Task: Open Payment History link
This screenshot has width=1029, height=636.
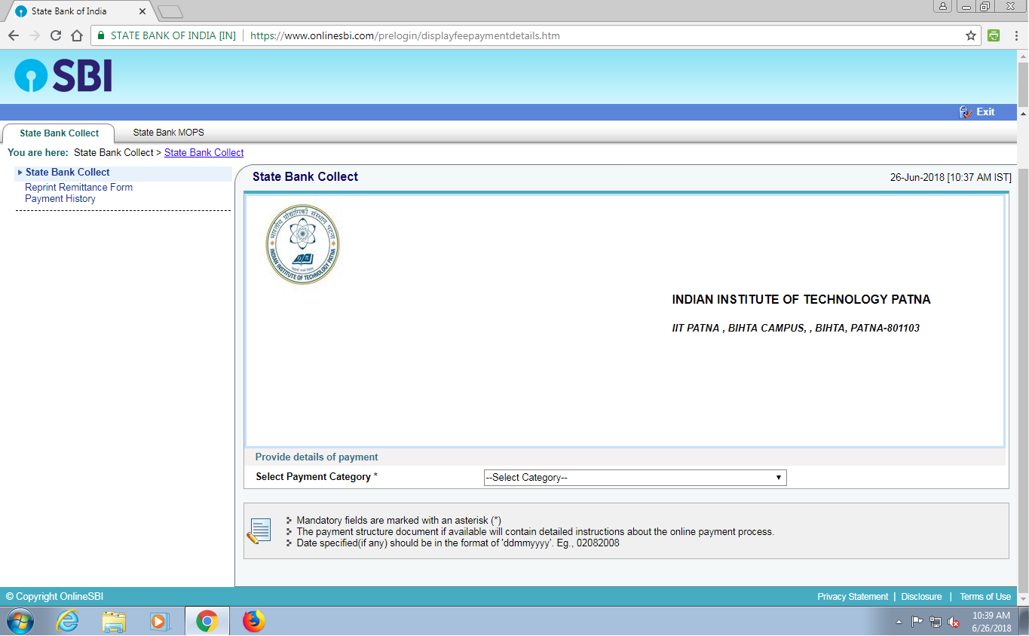Action: [60, 199]
